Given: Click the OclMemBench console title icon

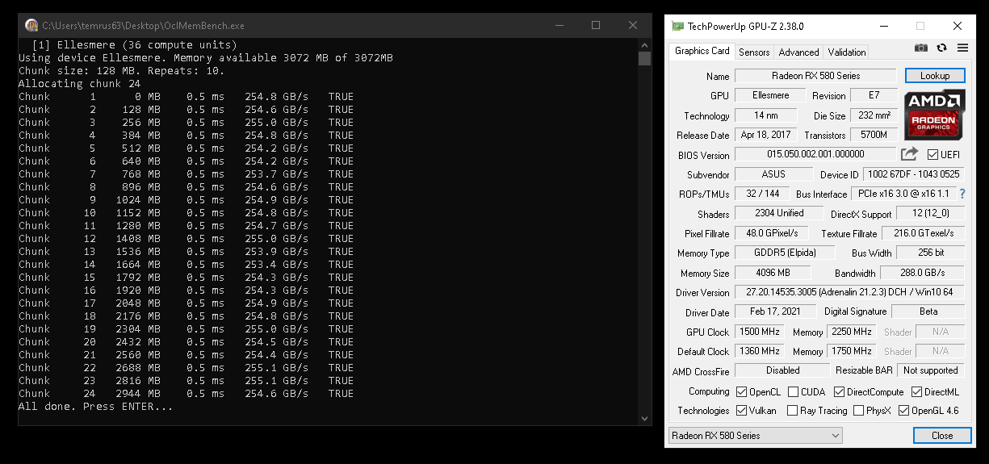Looking at the screenshot, I should (x=31, y=25).
